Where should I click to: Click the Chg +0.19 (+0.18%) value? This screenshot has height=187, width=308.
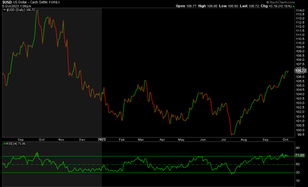pyautogui.click(x=276, y=6)
